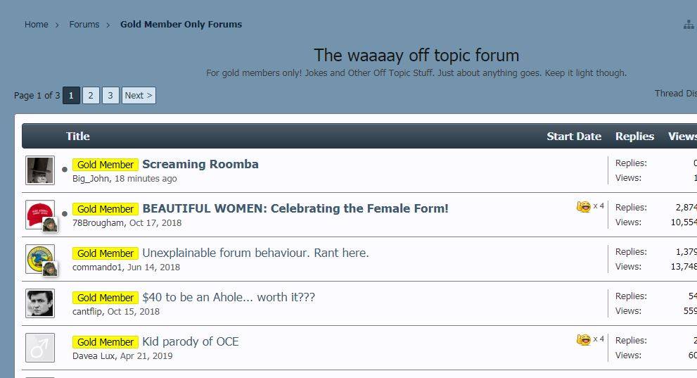
Task: Open Forums breadcrumb link
Action: coord(84,25)
